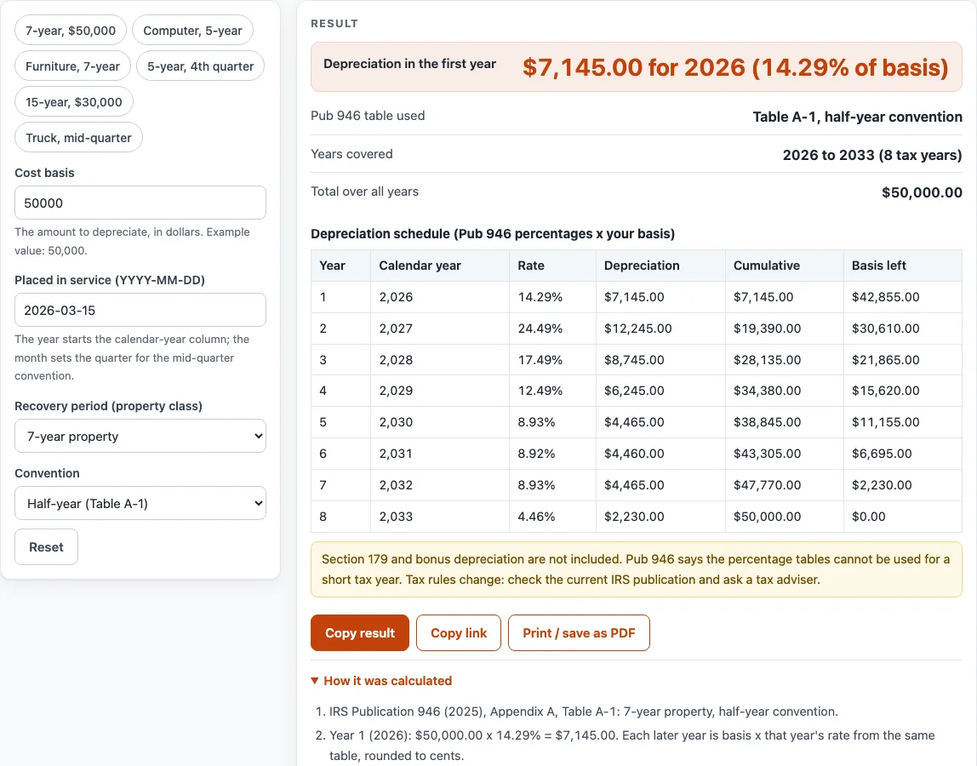
Task: Copy the result to clipboard
Action: pyautogui.click(x=359, y=632)
